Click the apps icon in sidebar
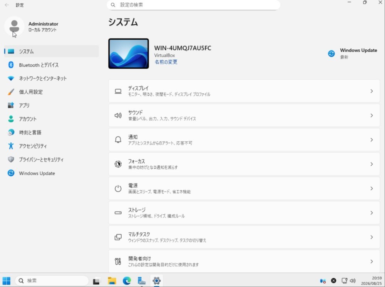385x287 pixels. (11, 105)
